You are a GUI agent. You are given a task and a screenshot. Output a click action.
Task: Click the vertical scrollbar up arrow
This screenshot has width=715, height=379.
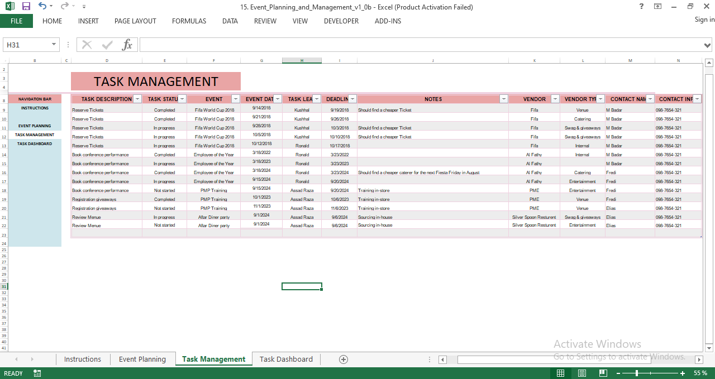point(708,63)
